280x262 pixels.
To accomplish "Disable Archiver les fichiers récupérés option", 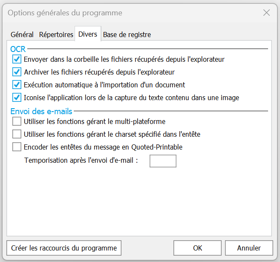I will coord(17,72).
